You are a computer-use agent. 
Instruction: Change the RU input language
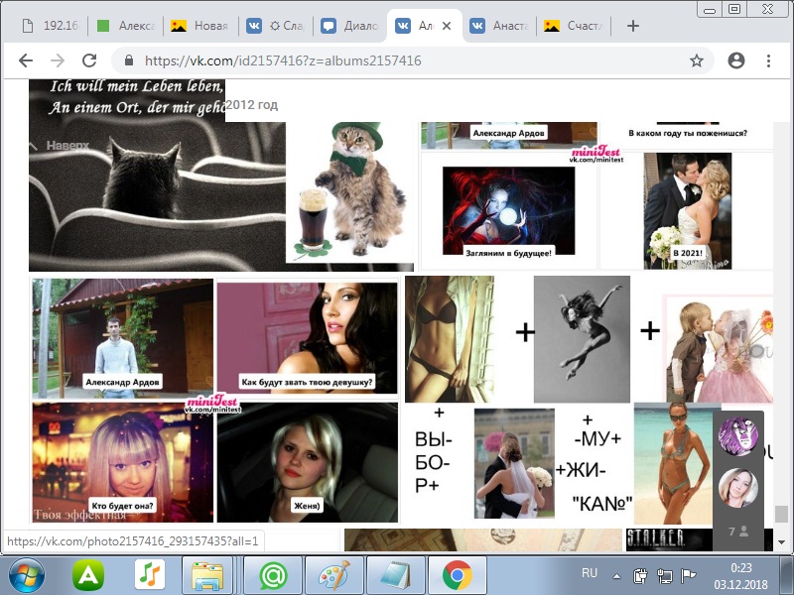point(590,573)
